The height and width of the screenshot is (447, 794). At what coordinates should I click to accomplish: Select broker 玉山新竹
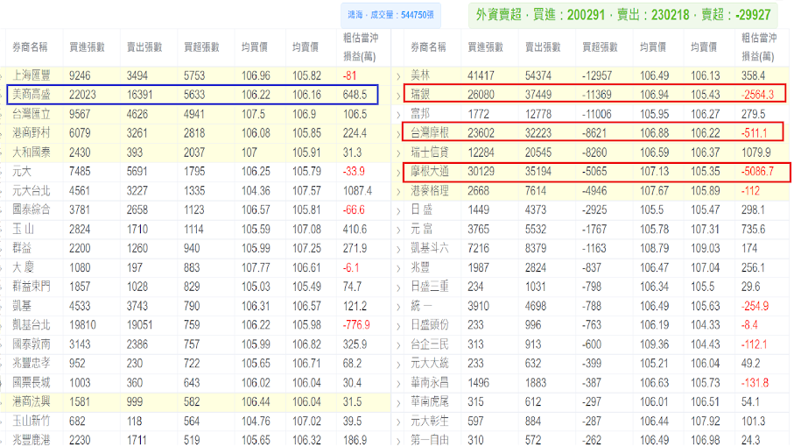coord(32,421)
